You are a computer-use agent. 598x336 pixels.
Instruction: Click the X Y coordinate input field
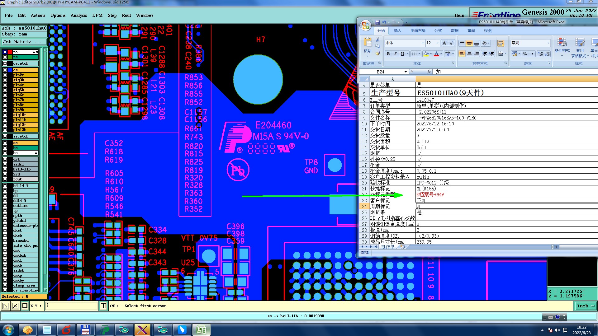[71, 306]
